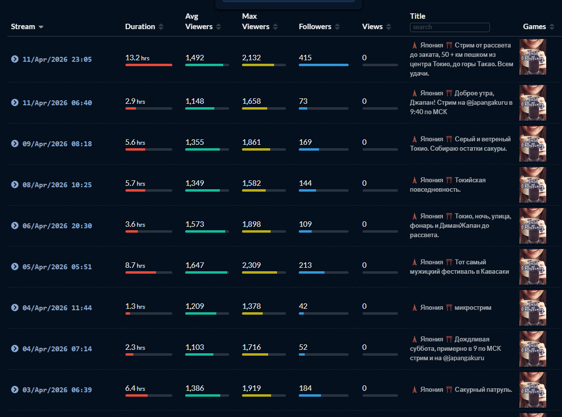Click the circle arrow icon for 04/Apr/2026 11:44
Image resolution: width=562 pixels, height=417 pixels.
coord(15,308)
